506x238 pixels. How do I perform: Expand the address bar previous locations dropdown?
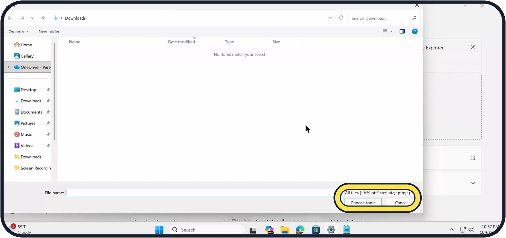[x=329, y=18]
